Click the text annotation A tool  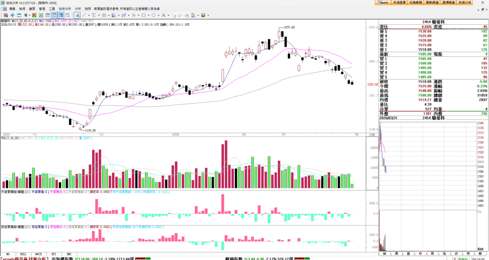point(163,15)
